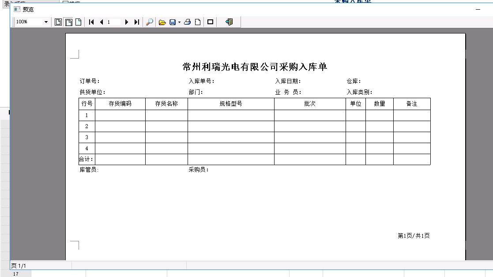The width and height of the screenshot is (493, 277).
Task: Open the 100% zoom dropdown
Action: point(46,22)
